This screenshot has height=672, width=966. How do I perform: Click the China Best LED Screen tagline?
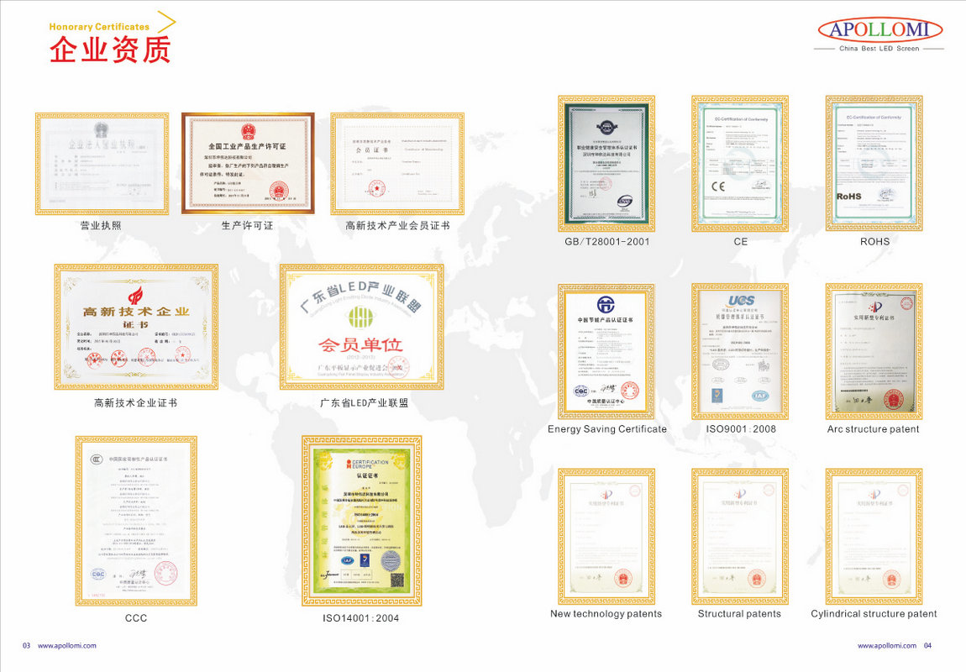click(x=879, y=48)
